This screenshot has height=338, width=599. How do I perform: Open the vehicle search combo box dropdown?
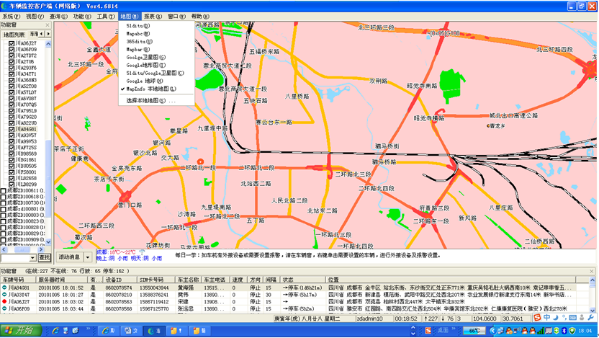32,257
